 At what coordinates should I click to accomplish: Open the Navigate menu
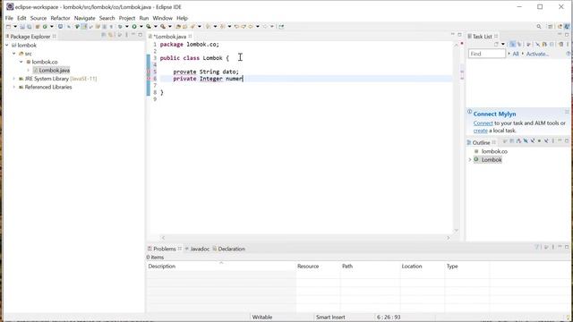pos(84,18)
